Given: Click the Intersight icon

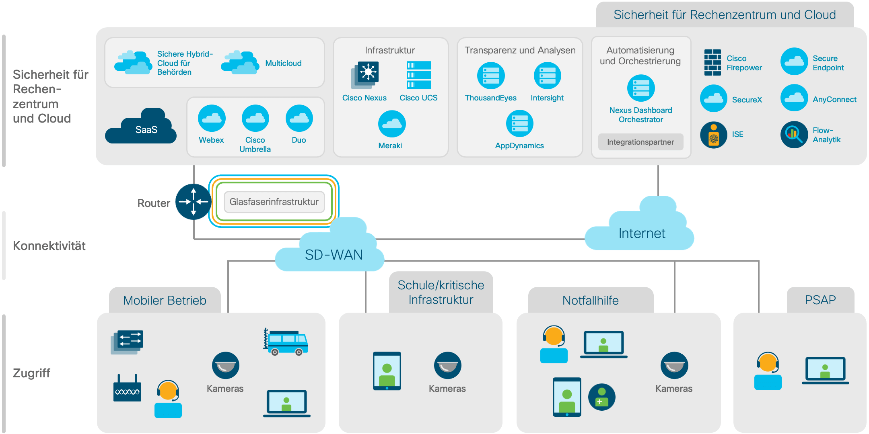Looking at the screenshot, I should tap(547, 76).
